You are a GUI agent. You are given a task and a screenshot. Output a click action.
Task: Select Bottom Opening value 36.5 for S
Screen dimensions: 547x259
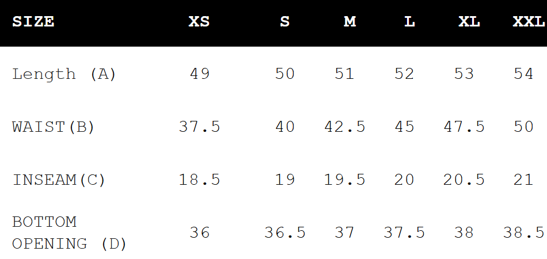pos(284,233)
